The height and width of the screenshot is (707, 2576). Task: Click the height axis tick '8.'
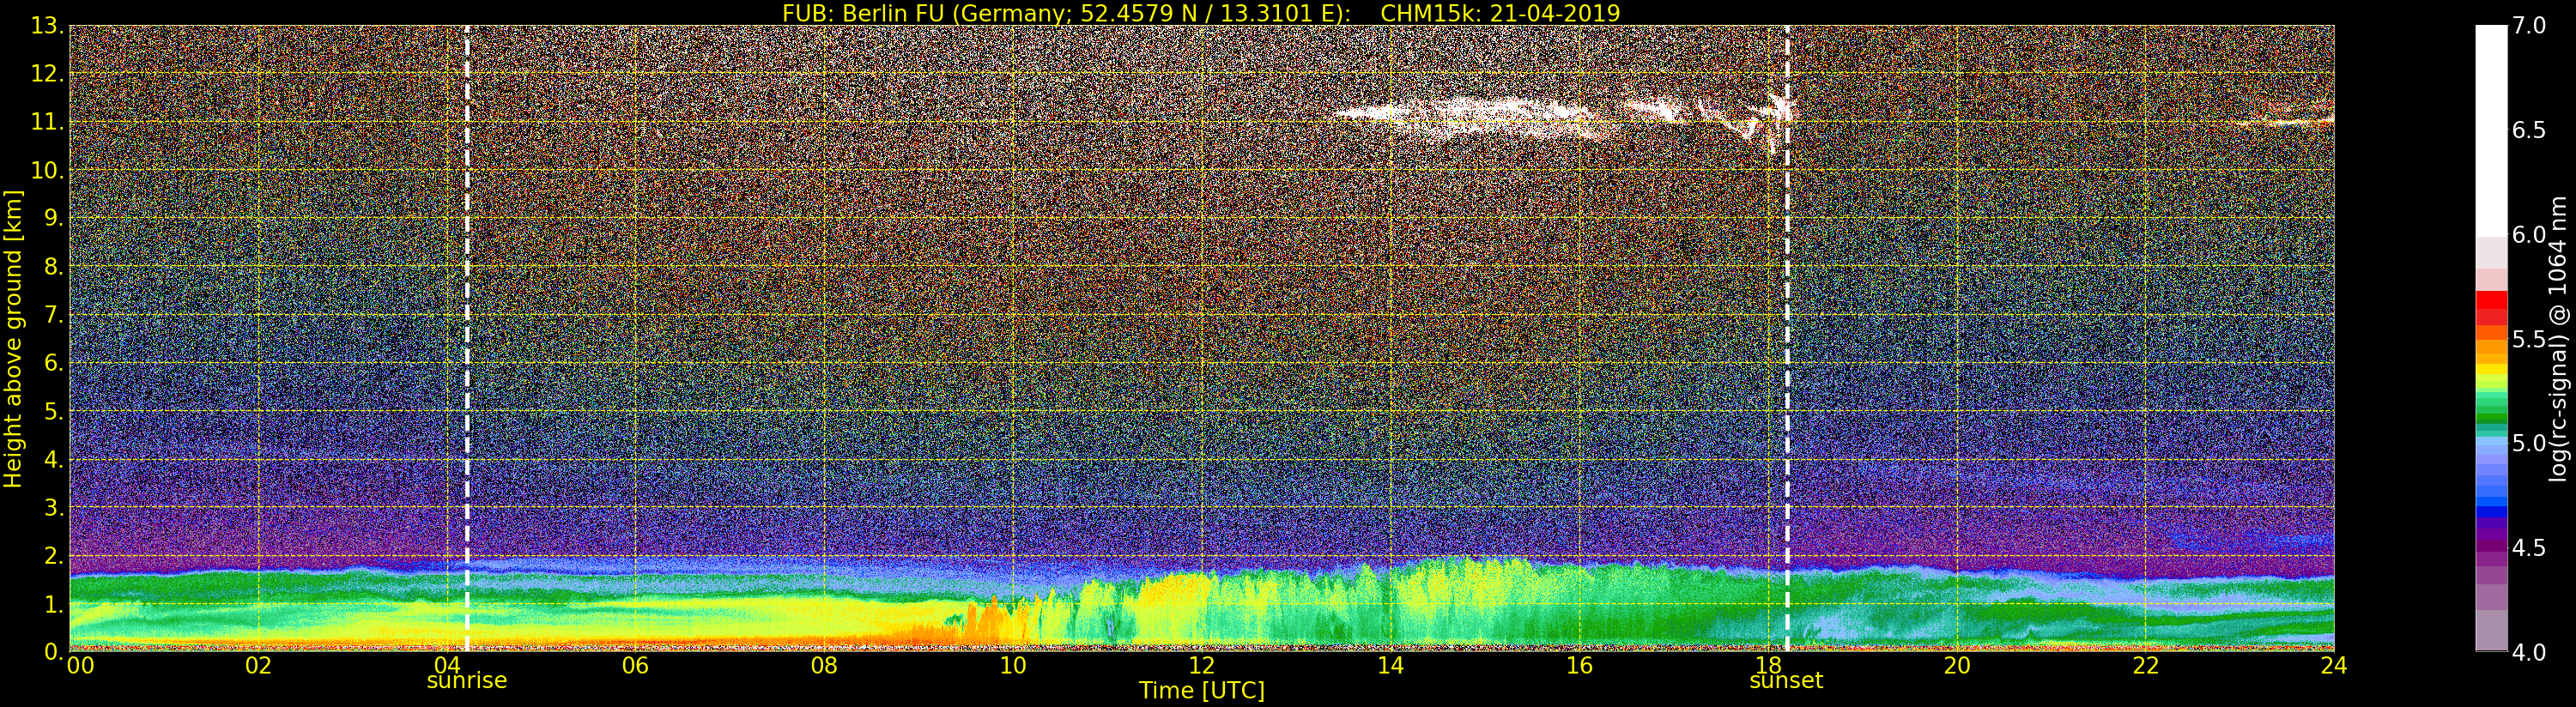(54, 267)
